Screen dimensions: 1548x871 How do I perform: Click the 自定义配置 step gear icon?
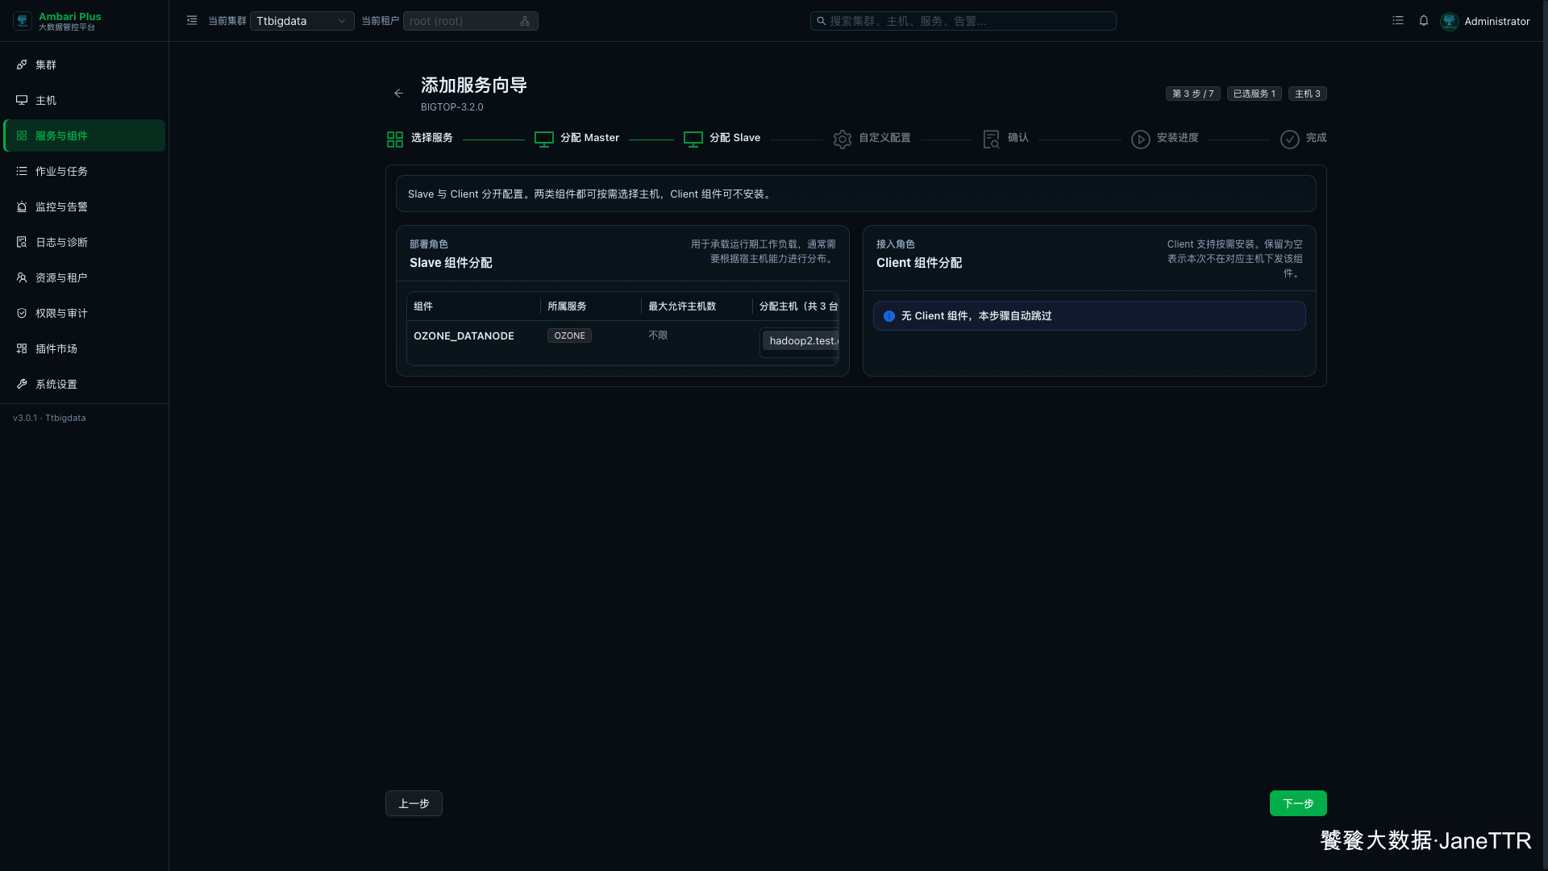(843, 140)
